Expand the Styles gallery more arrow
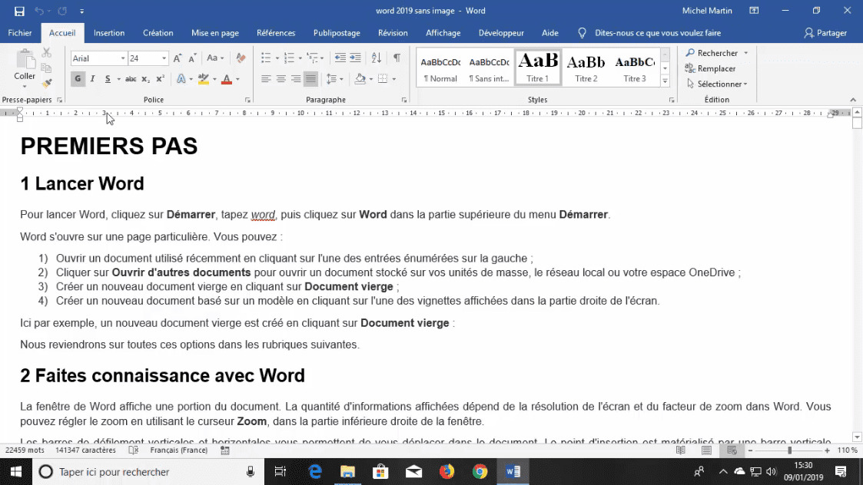Screen dimensions: 863x485 click(665, 81)
